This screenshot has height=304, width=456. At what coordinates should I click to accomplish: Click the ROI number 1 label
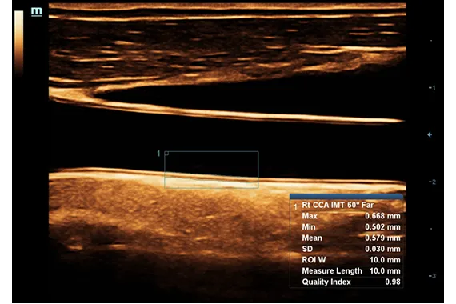158,154
